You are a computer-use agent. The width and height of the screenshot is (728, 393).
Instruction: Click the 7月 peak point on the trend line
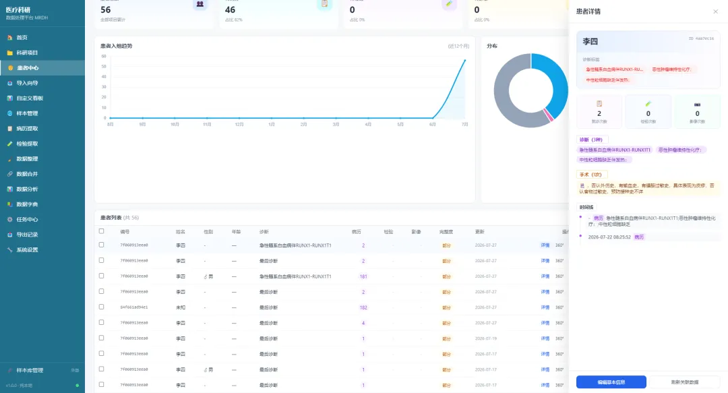pyautogui.click(x=464, y=60)
